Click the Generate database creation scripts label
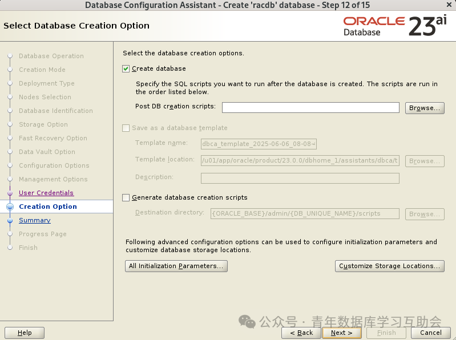The height and width of the screenshot is (340, 456). pyautogui.click(x=189, y=197)
